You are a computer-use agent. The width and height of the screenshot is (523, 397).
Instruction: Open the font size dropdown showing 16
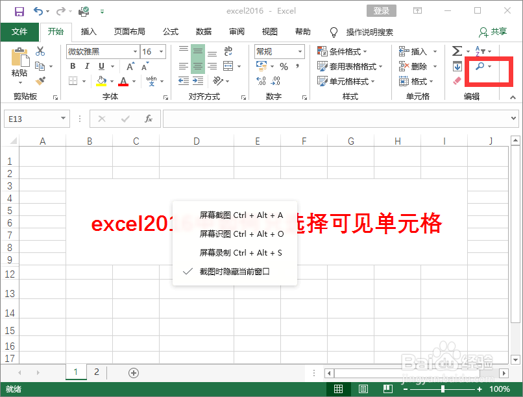(161, 52)
